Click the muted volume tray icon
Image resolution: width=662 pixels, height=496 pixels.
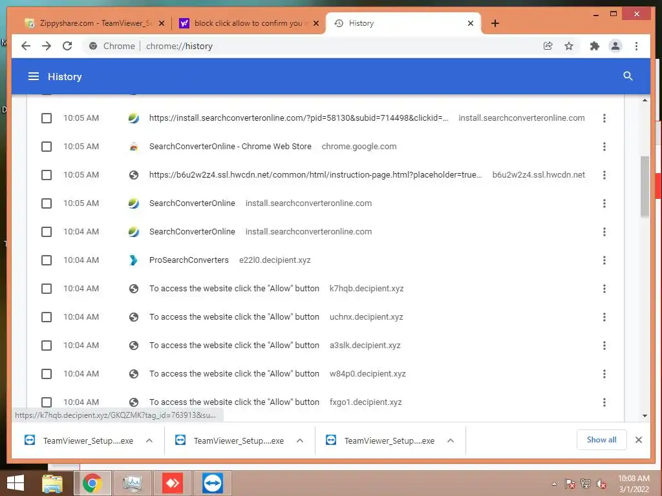pos(601,484)
